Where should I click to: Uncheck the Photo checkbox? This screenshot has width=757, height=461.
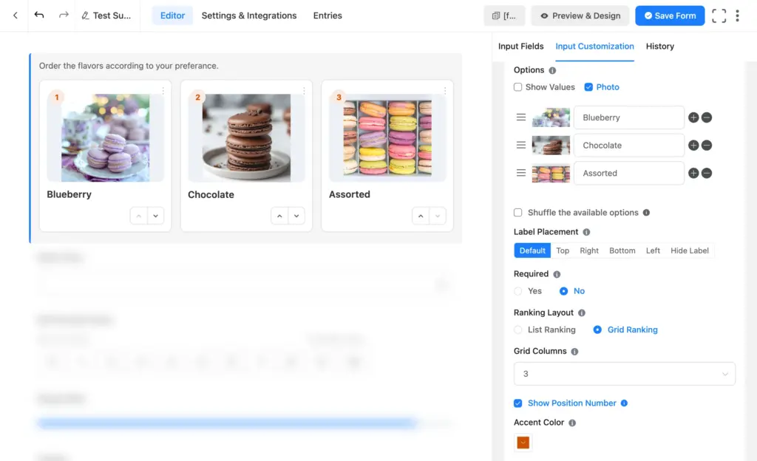(x=588, y=86)
